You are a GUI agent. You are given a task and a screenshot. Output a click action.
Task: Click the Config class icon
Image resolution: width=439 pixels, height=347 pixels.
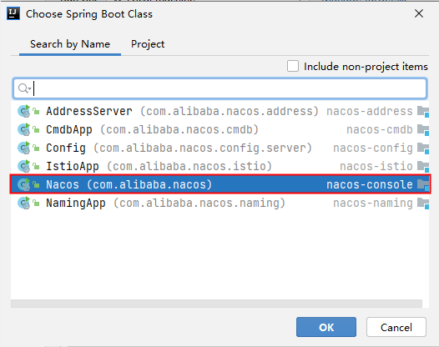[24, 148]
